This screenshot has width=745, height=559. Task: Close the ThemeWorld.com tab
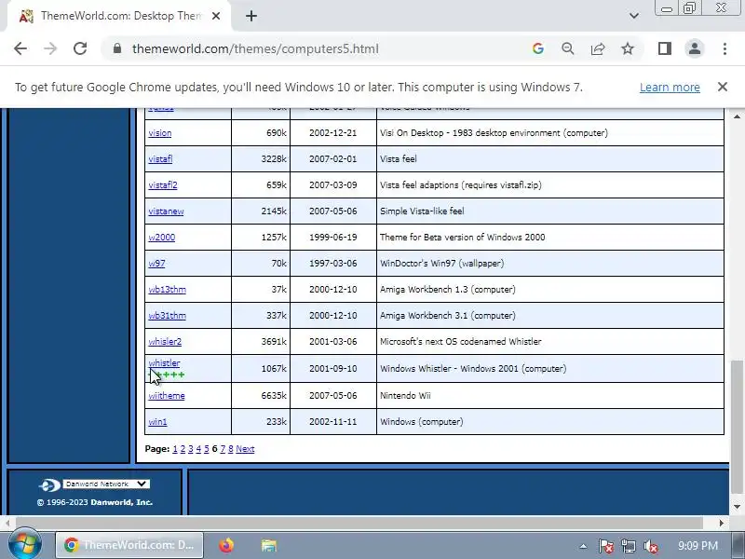[216, 16]
